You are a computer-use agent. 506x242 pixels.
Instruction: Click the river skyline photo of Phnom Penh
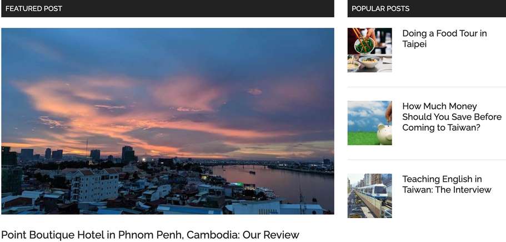pyautogui.click(x=168, y=121)
